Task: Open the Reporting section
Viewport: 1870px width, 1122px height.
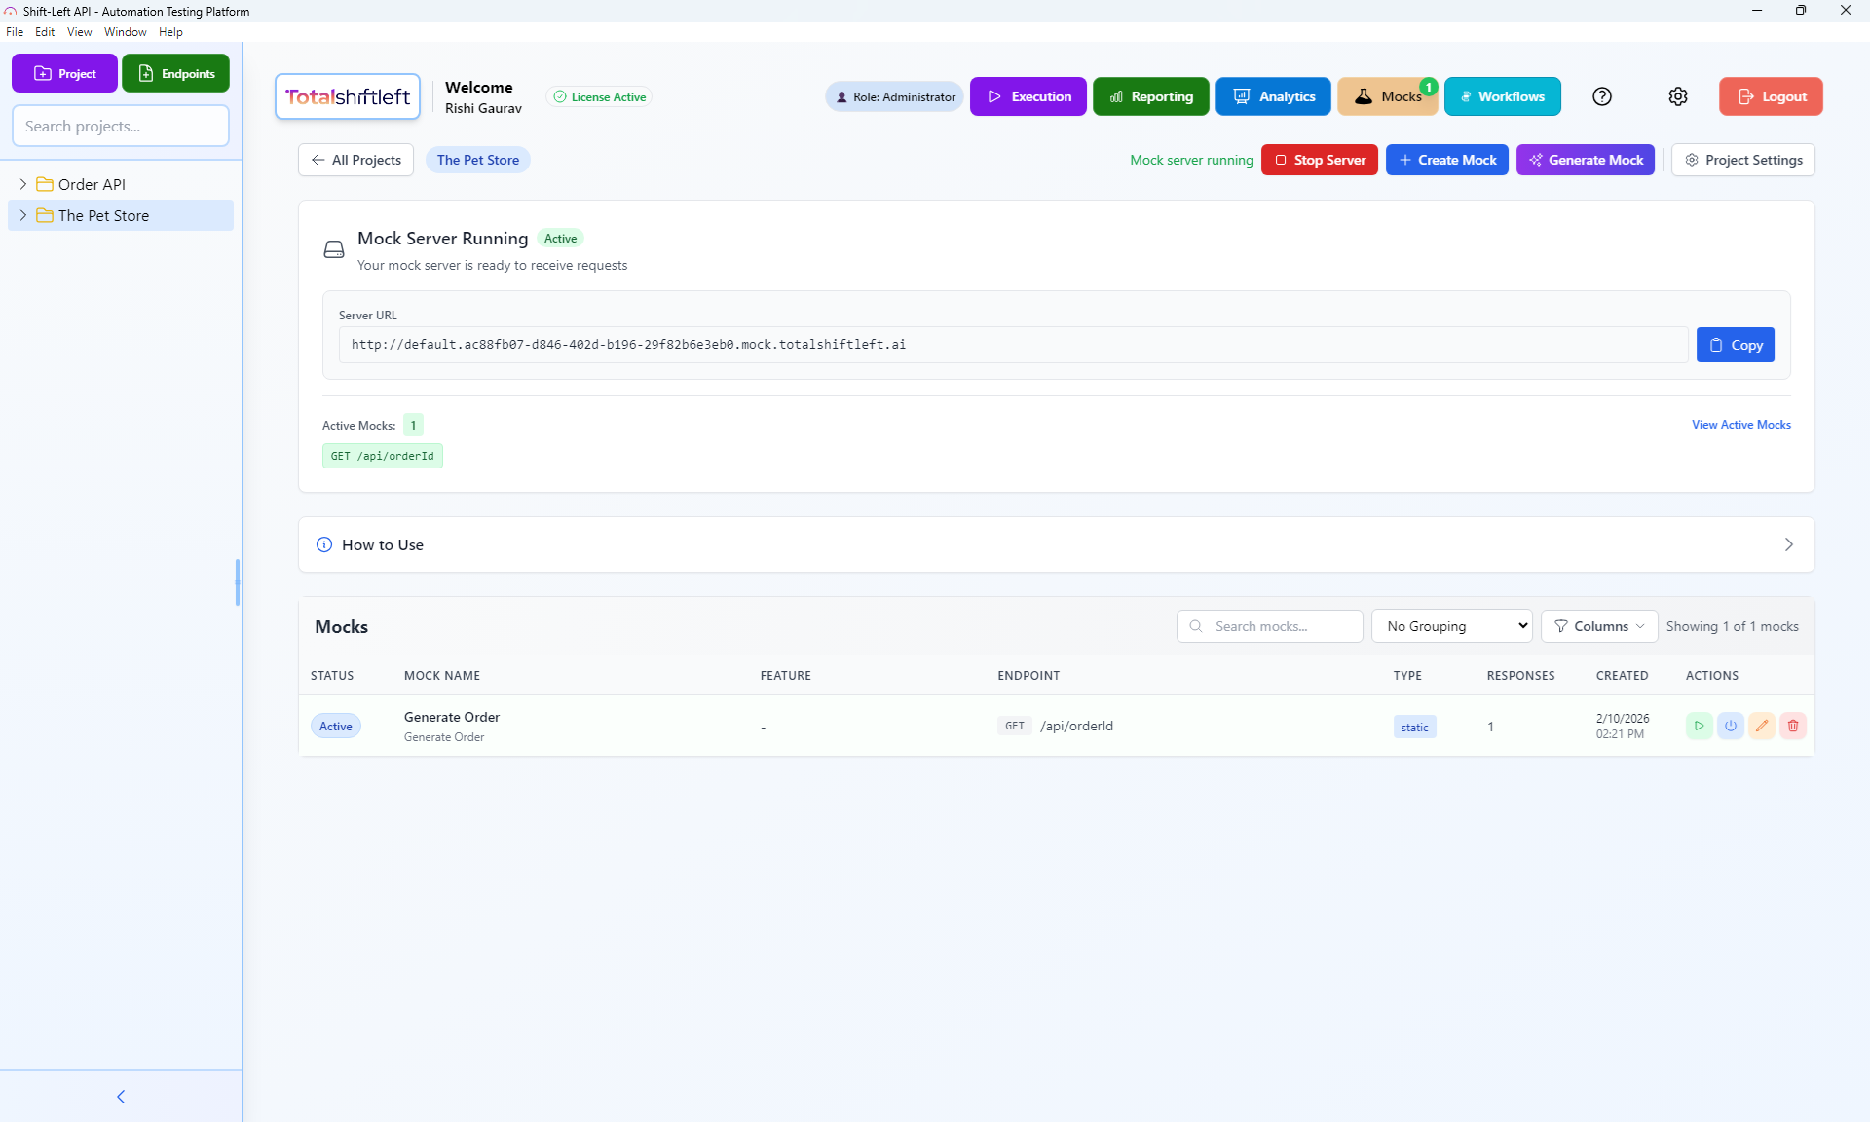Action: [1150, 96]
